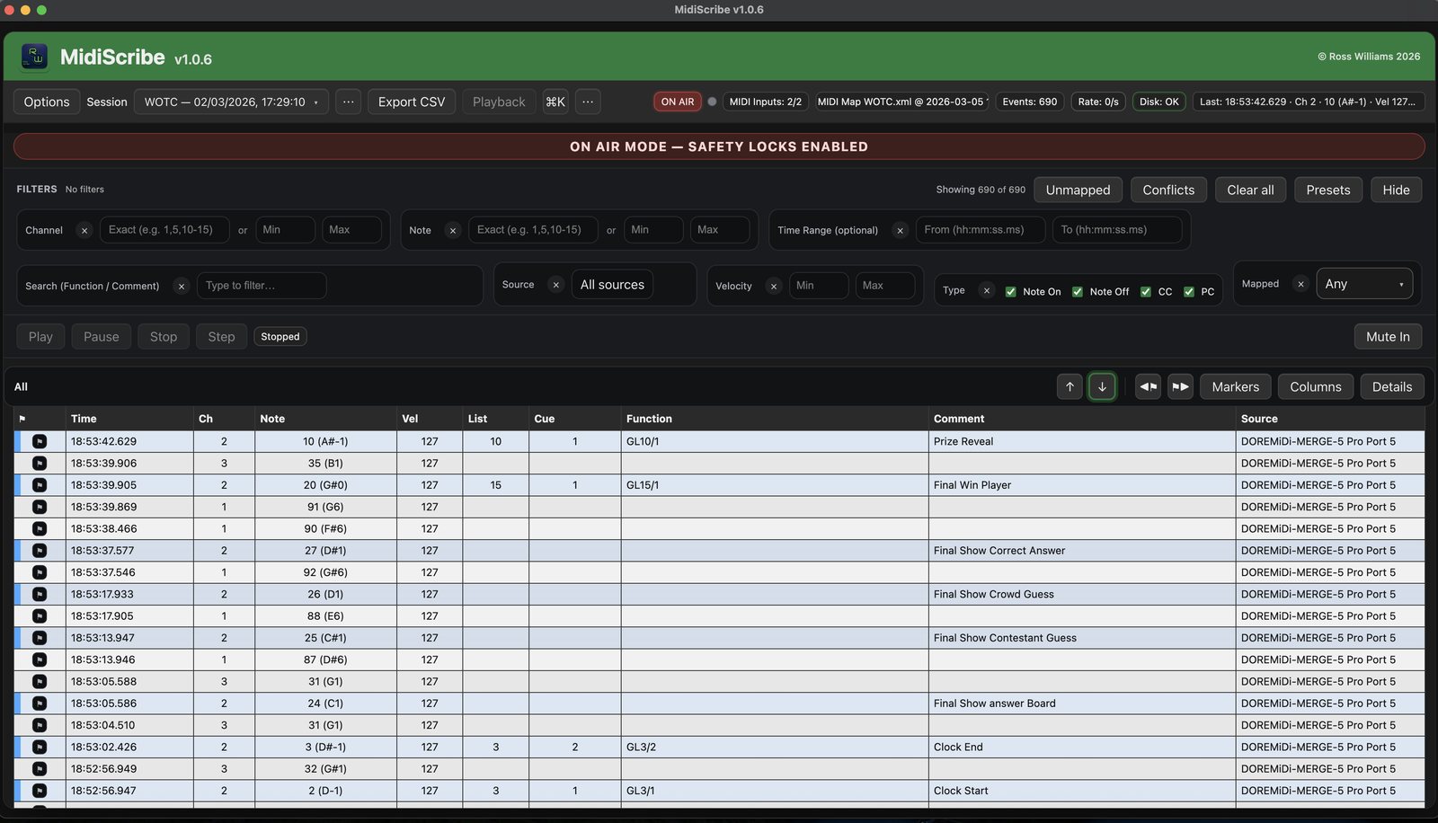Screen dimensions: 1438x823
Task: Open the Options menu
Action: coord(47,102)
